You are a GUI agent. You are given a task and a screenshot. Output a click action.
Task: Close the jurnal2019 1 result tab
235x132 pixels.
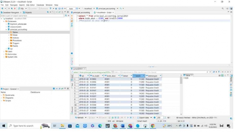(85, 69)
